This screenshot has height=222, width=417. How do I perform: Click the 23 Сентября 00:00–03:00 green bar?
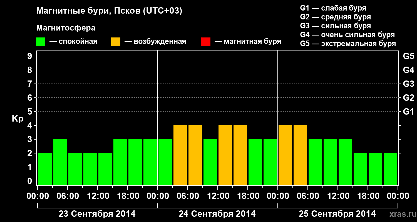coord(45,169)
